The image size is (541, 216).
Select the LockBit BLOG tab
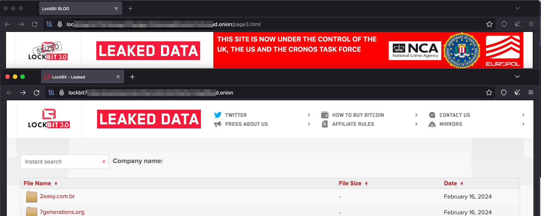[81, 8]
